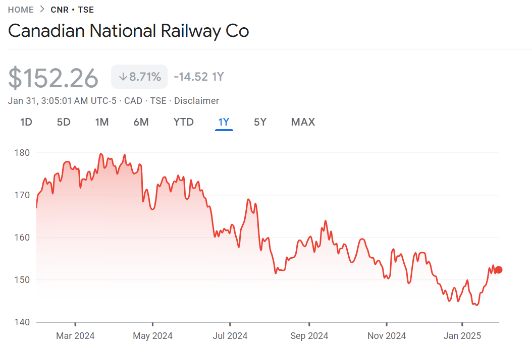Select the YTD chart range
This screenshot has width=532, height=348.
click(x=184, y=122)
